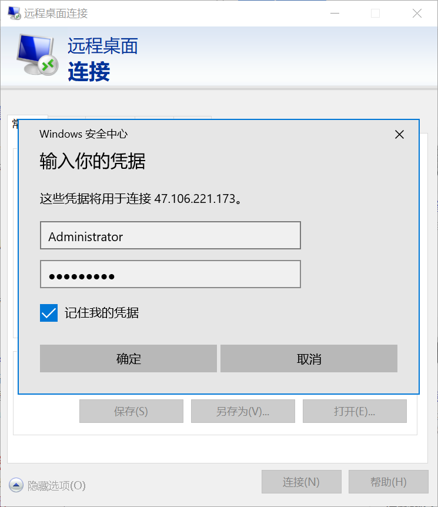Collapse options with the 隐藏选项 arrow icon
Screen dimensions: 438x507
pyautogui.click(x=16, y=485)
